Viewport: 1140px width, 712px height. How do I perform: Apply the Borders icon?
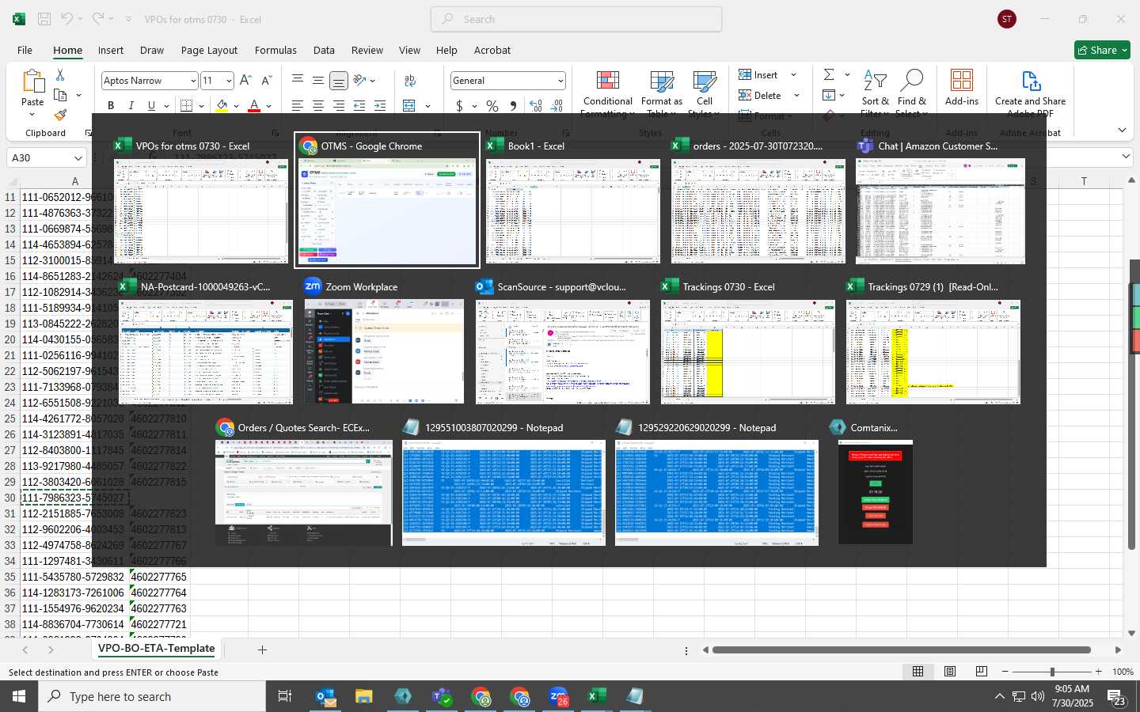point(187,105)
